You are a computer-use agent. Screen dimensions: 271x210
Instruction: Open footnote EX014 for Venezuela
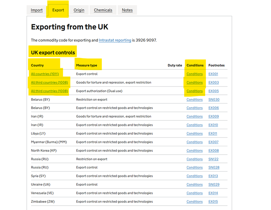[213, 193]
